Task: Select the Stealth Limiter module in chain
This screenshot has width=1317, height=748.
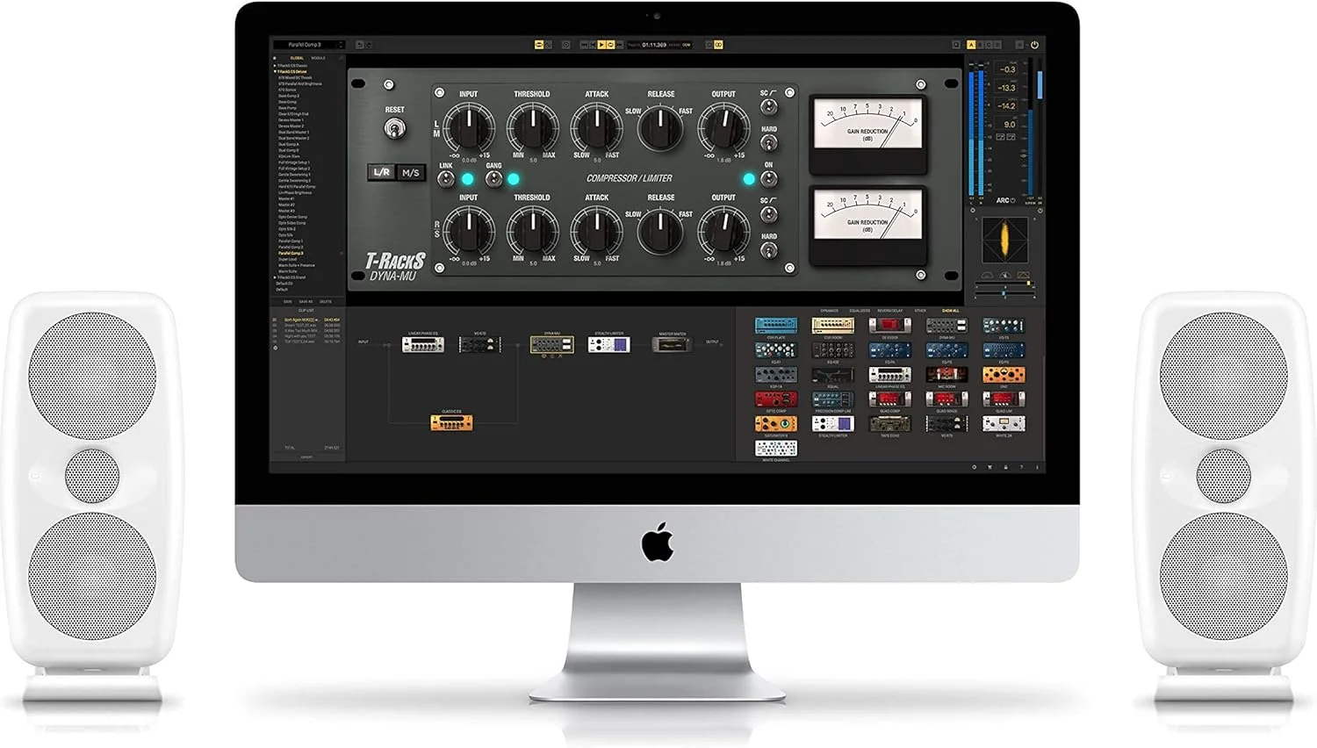Action: (x=608, y=345)
